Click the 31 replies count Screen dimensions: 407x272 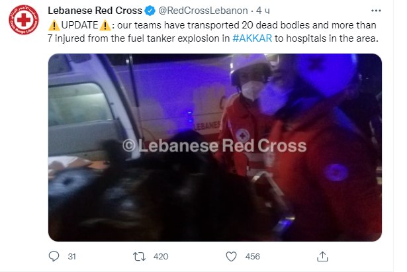[71, 257]
